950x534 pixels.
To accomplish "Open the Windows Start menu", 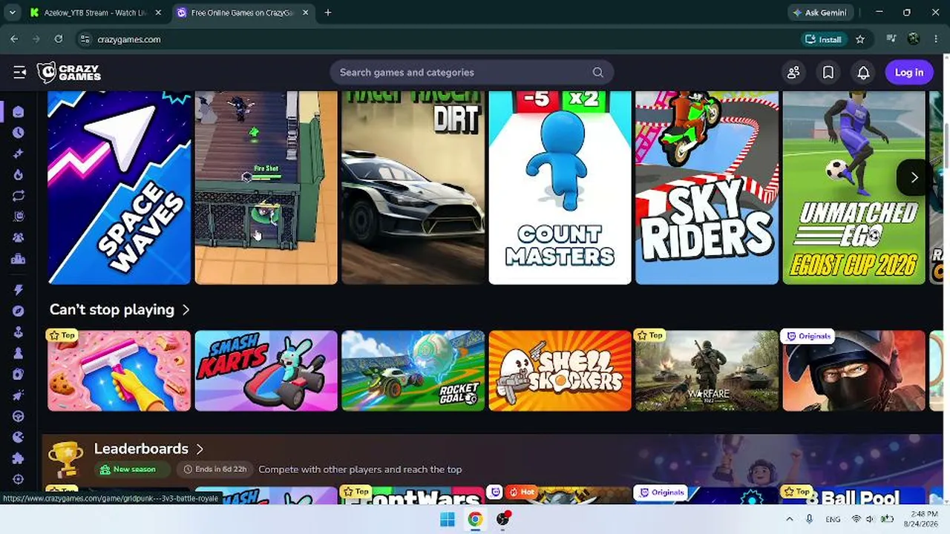I will click(448, 519).
